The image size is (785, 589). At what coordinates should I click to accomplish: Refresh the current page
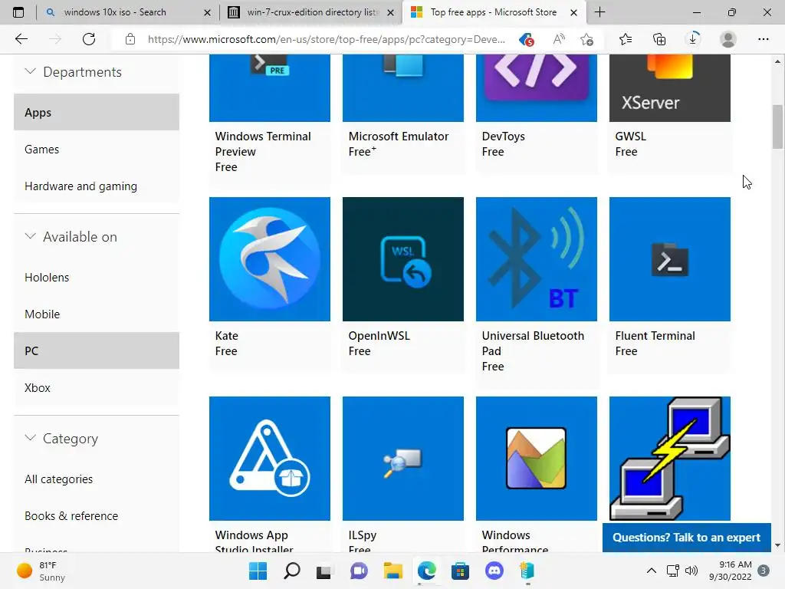[x=89, y=39]
